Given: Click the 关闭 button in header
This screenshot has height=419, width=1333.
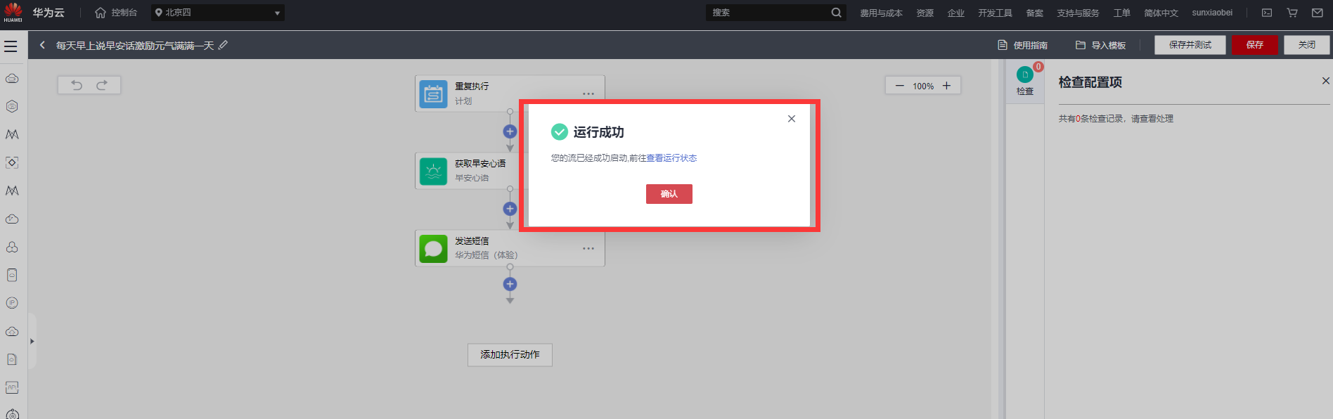Looking at the screenshot, I should (1307, 45).
